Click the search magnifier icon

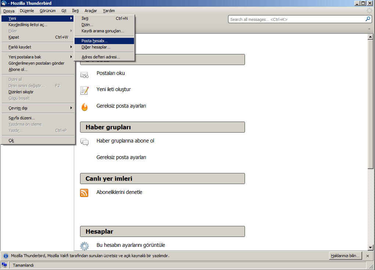pos(368,19)
